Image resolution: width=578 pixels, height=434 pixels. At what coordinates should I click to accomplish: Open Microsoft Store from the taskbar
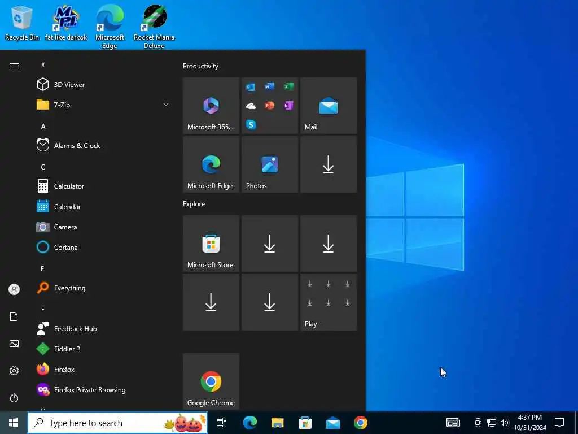tap(305, 423)
